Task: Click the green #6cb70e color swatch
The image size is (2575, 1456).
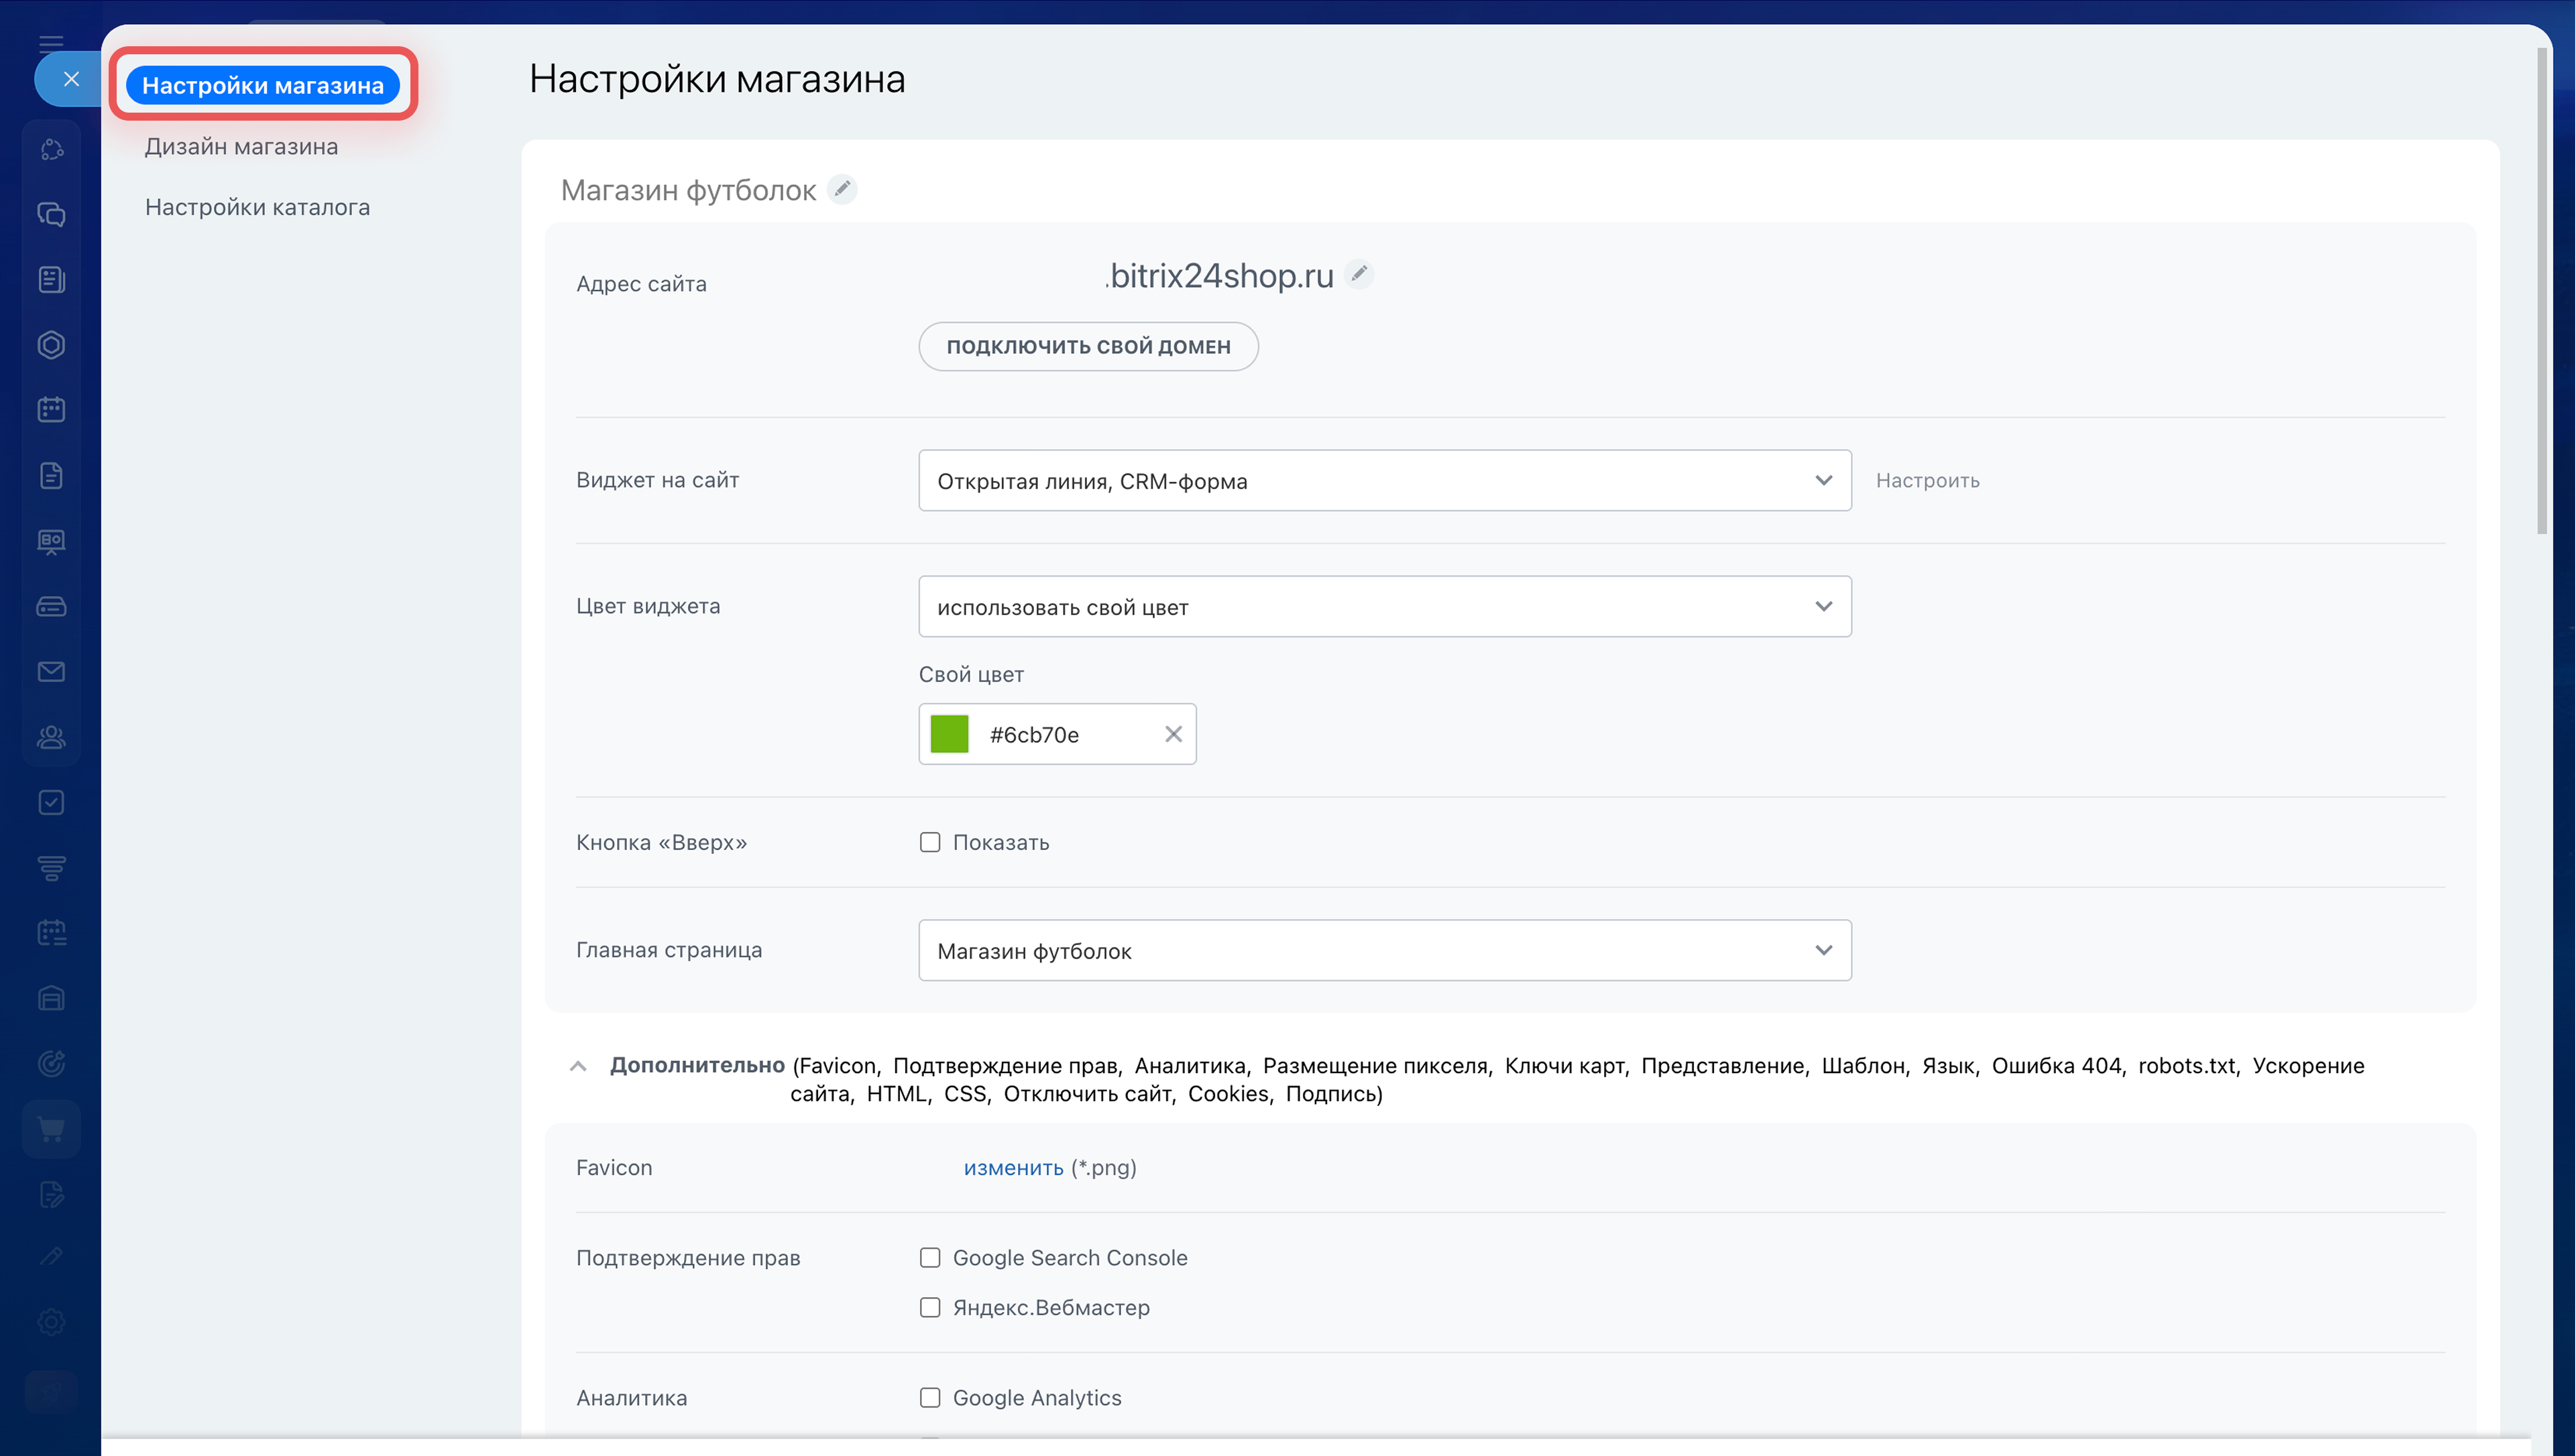Action: pyautogui.click(x=949, y=734)
